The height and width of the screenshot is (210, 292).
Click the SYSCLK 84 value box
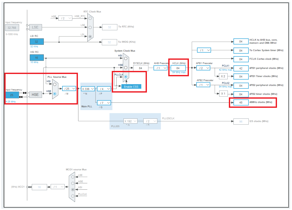[x=141, y=68]
